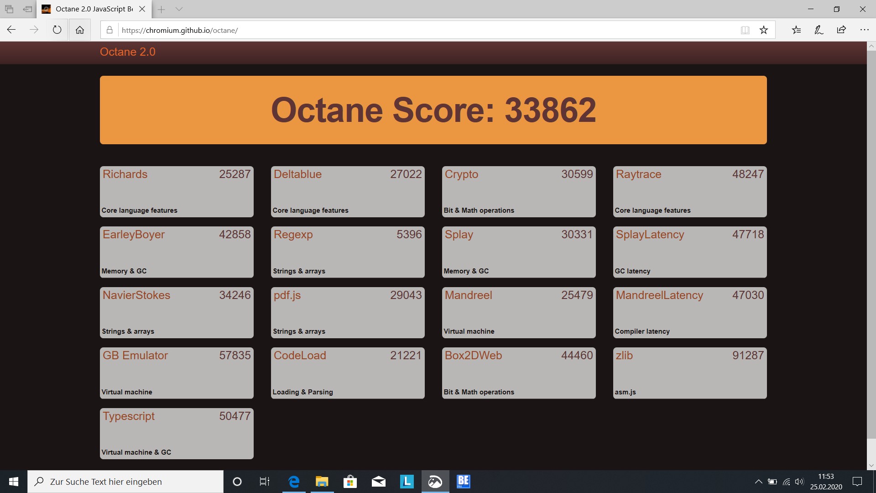Add page to favorites with star icon

(x=764, y=30)
